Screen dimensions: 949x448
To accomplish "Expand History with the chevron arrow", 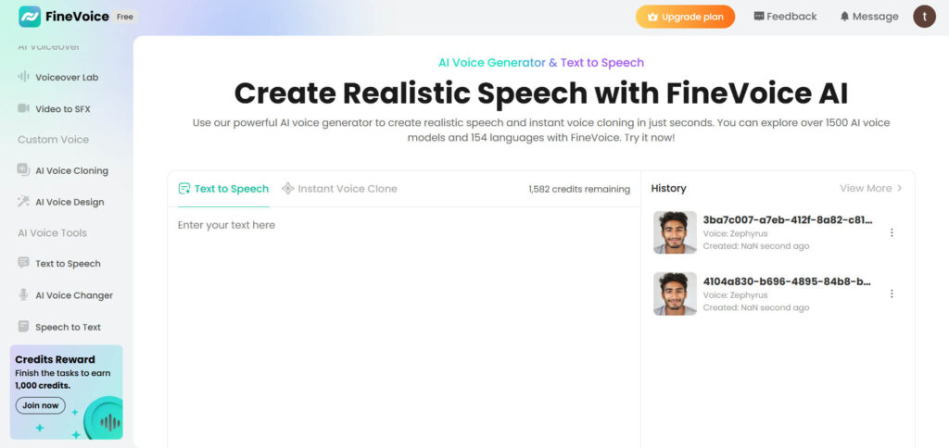I will pyautogui.click(x=899, y=188).
